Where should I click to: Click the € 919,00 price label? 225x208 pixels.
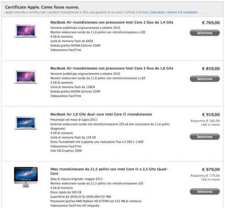coord(211,115)
